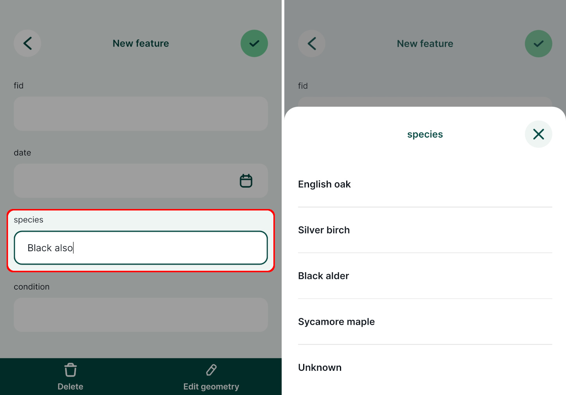566x395 pixels.
Task: Click into the date field
Action: pos(141,181)
